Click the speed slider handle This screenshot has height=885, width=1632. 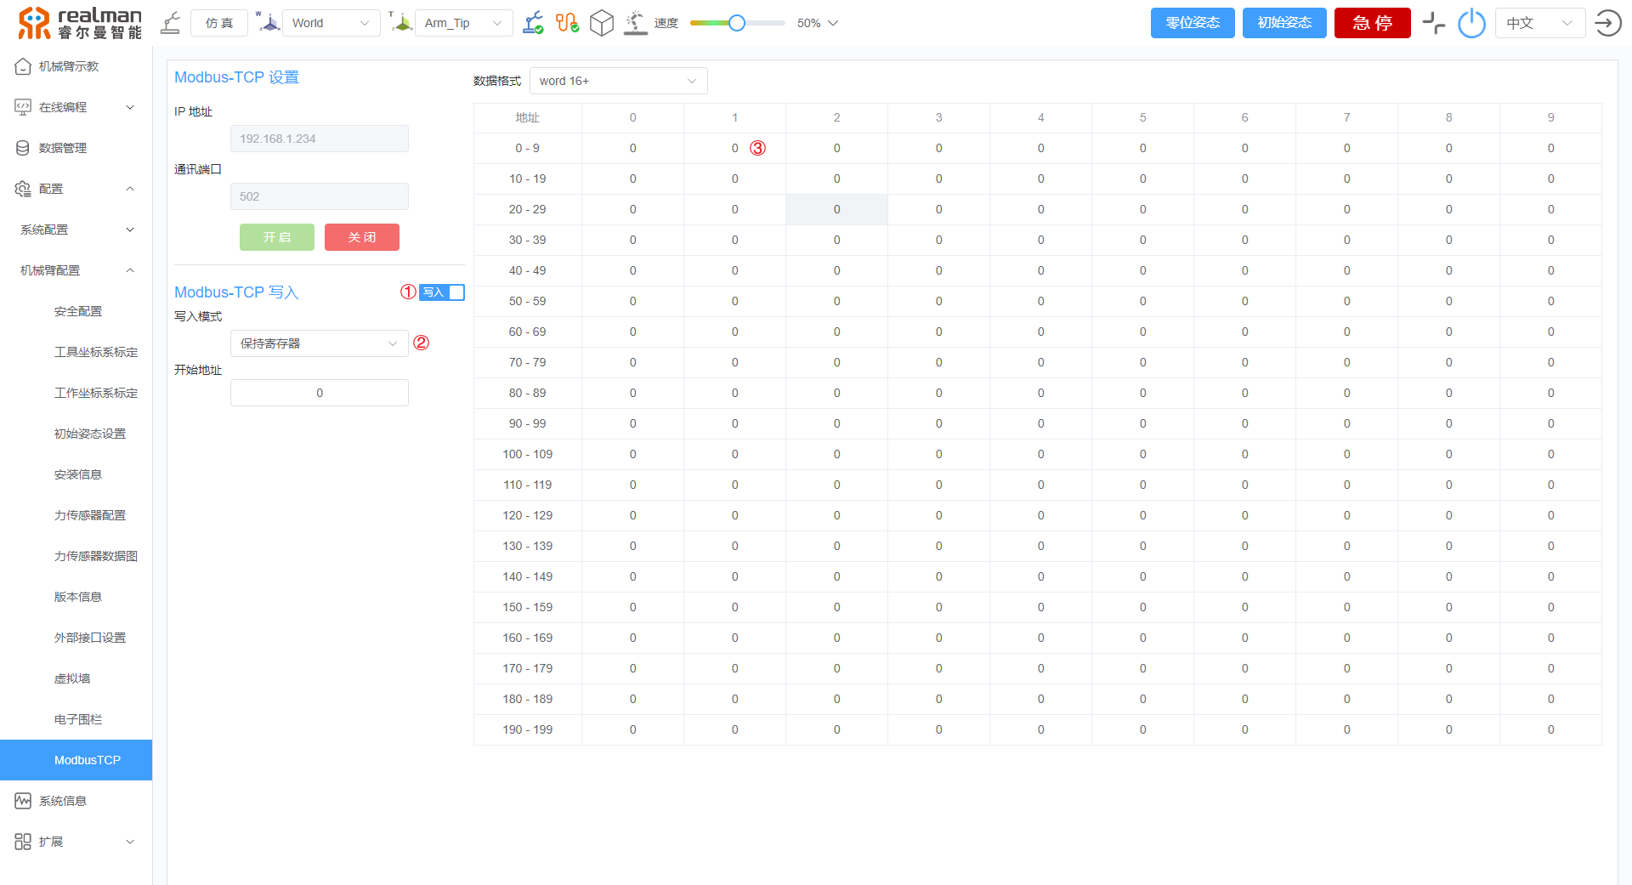[737, 23]
